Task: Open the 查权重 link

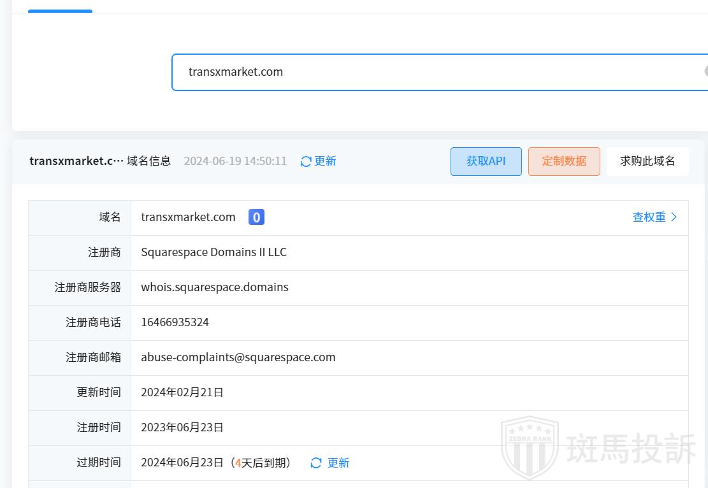Action: click(649, 217)
